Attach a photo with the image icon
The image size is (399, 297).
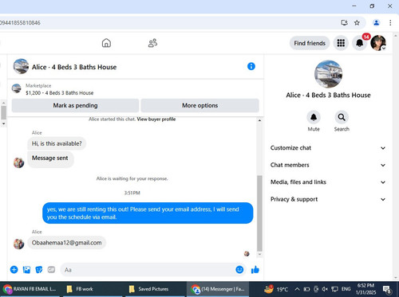click(26, 270)
